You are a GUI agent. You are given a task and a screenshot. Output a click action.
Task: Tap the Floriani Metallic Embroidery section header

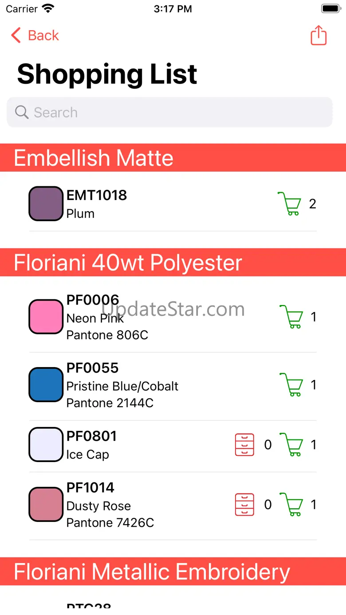coord(173,572)
